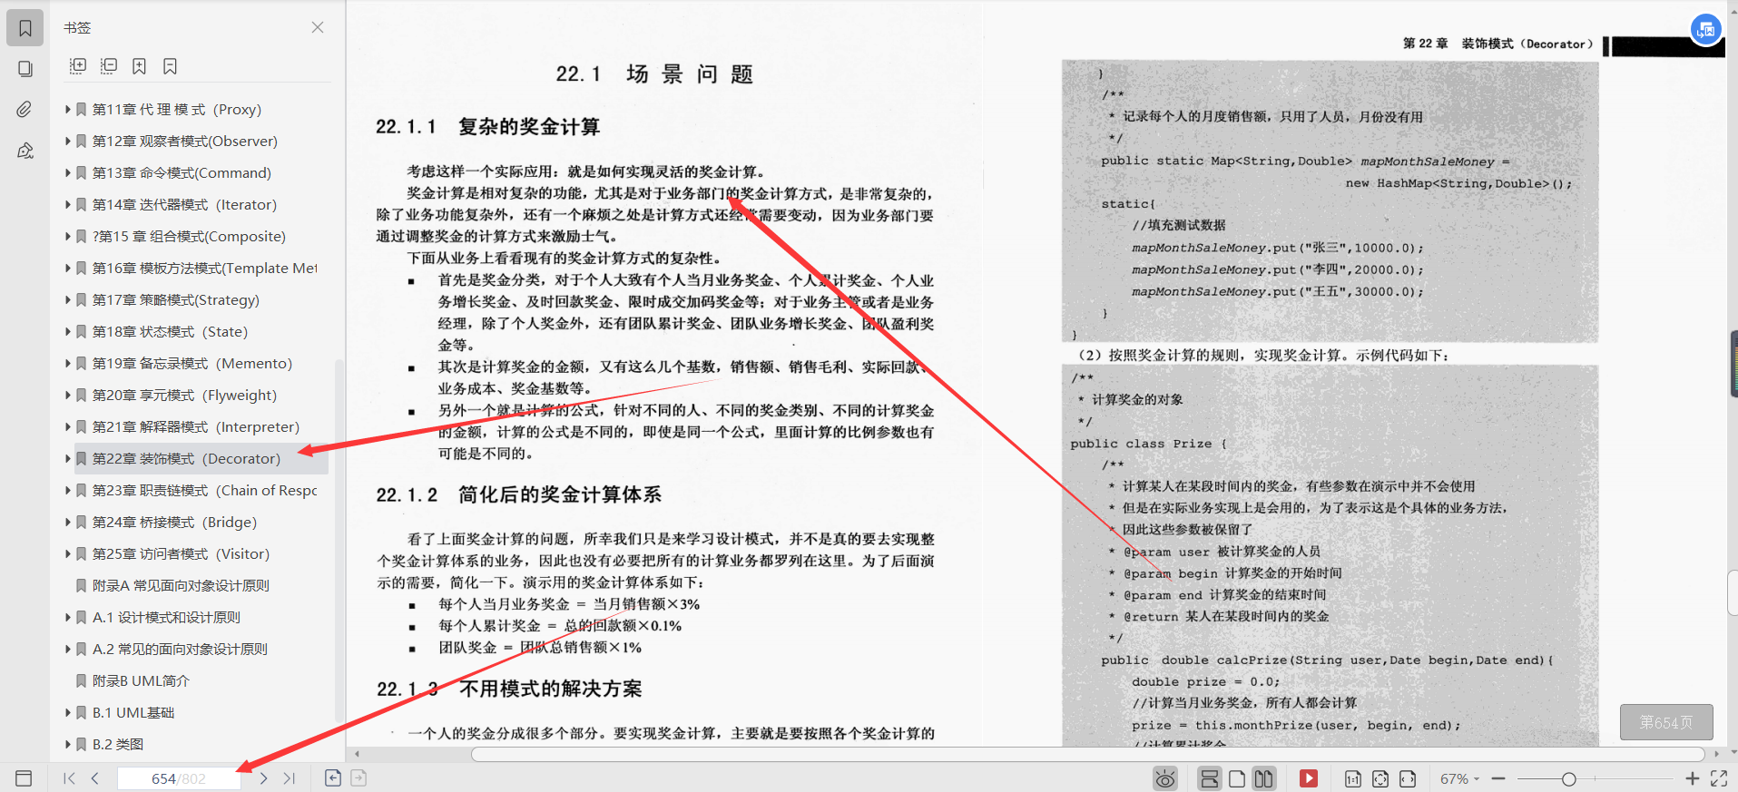The height and width of the screenshot is (792, 1738).
Task: Open bookmark 第18章 状态模式 (State)
Action: click(170, 331)
